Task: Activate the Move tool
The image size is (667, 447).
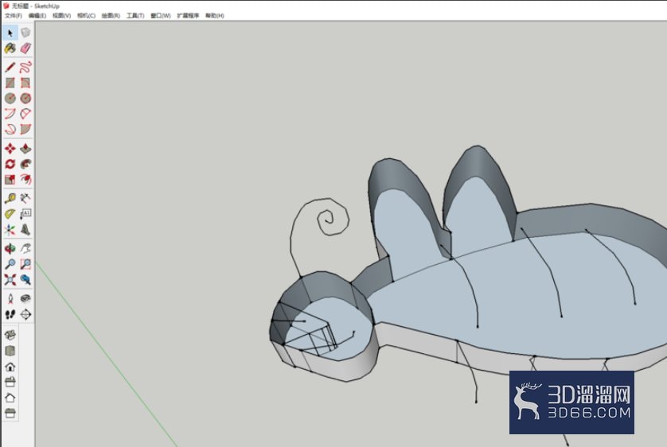Action: (10, 149)
